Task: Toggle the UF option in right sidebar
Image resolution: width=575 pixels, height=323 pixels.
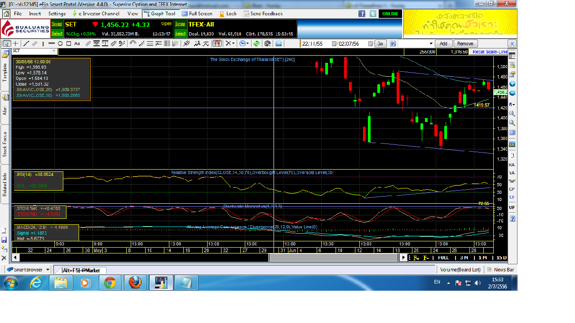Action: click(512, 207)
